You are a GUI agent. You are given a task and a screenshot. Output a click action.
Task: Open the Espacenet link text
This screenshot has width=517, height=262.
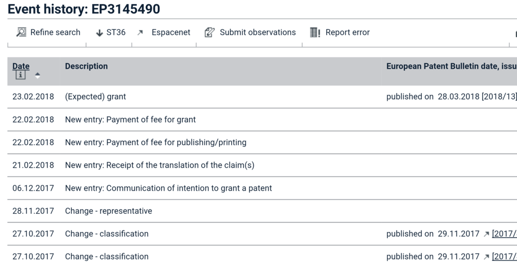click(x=171, y=33)
